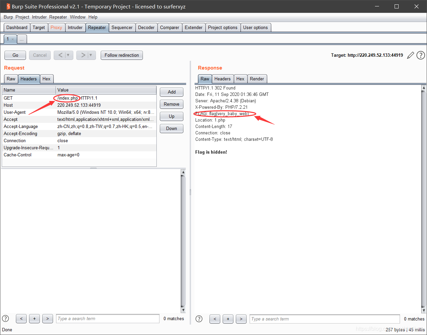Open Project options tab
Image resolution: width=427 pixels, height=335 pixels.
pos(223,28)
